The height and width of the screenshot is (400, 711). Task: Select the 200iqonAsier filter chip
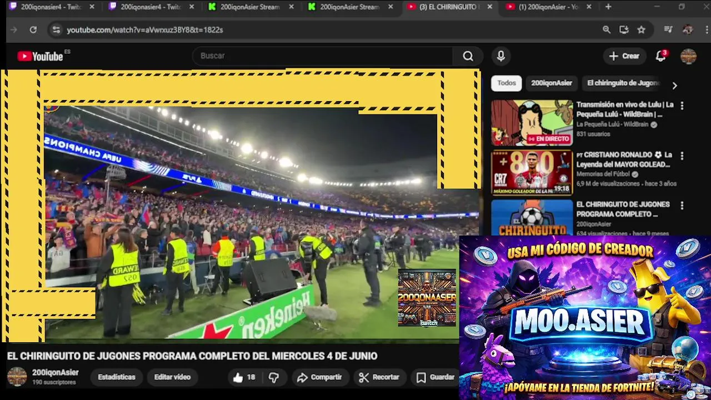click(x=552, y=83)
